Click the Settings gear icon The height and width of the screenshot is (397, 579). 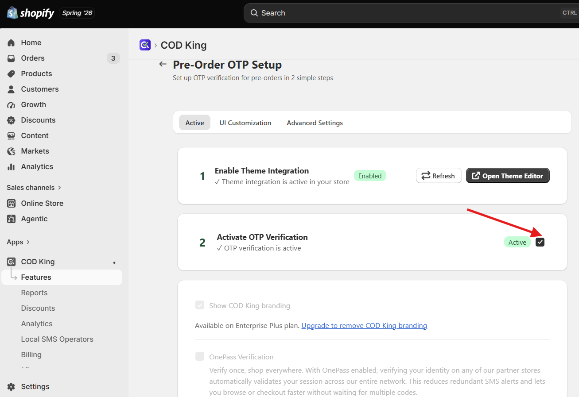pyautogui.click(x=12, y=386)
